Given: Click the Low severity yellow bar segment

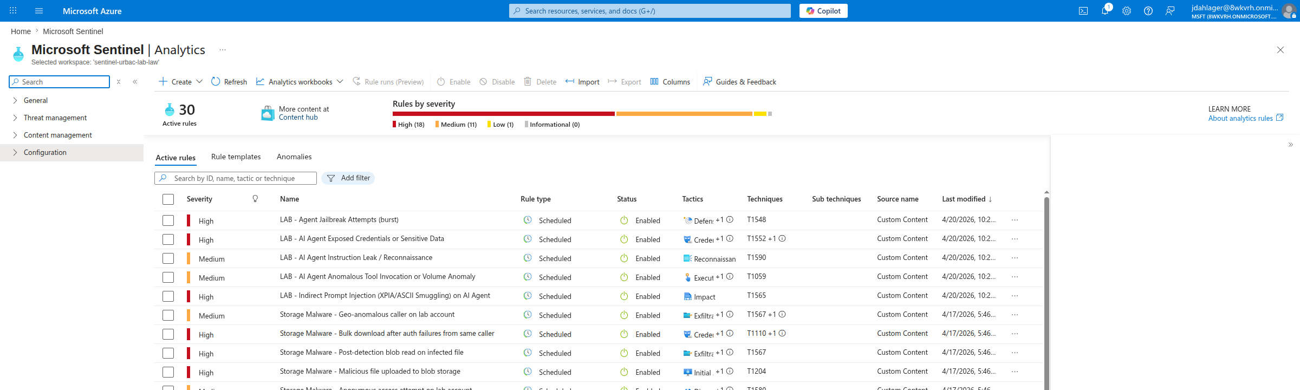Looking at the screenshot, I should [x=760, y=114].
